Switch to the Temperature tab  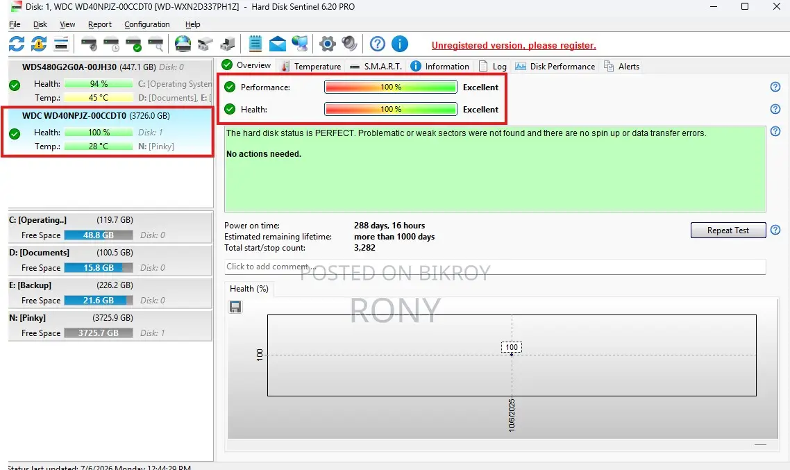312,66
